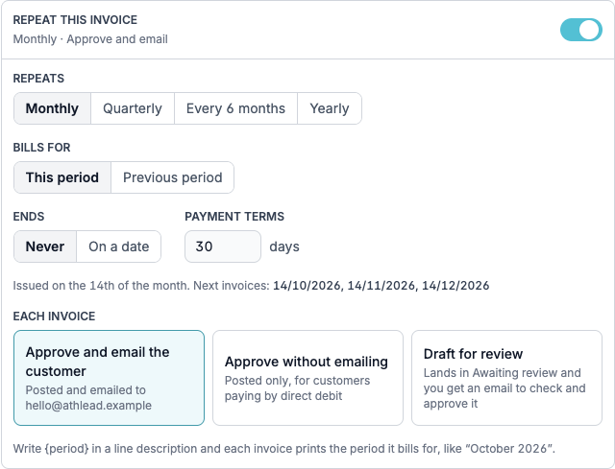Click the {period} hint text line

click(x=284, y=449)
